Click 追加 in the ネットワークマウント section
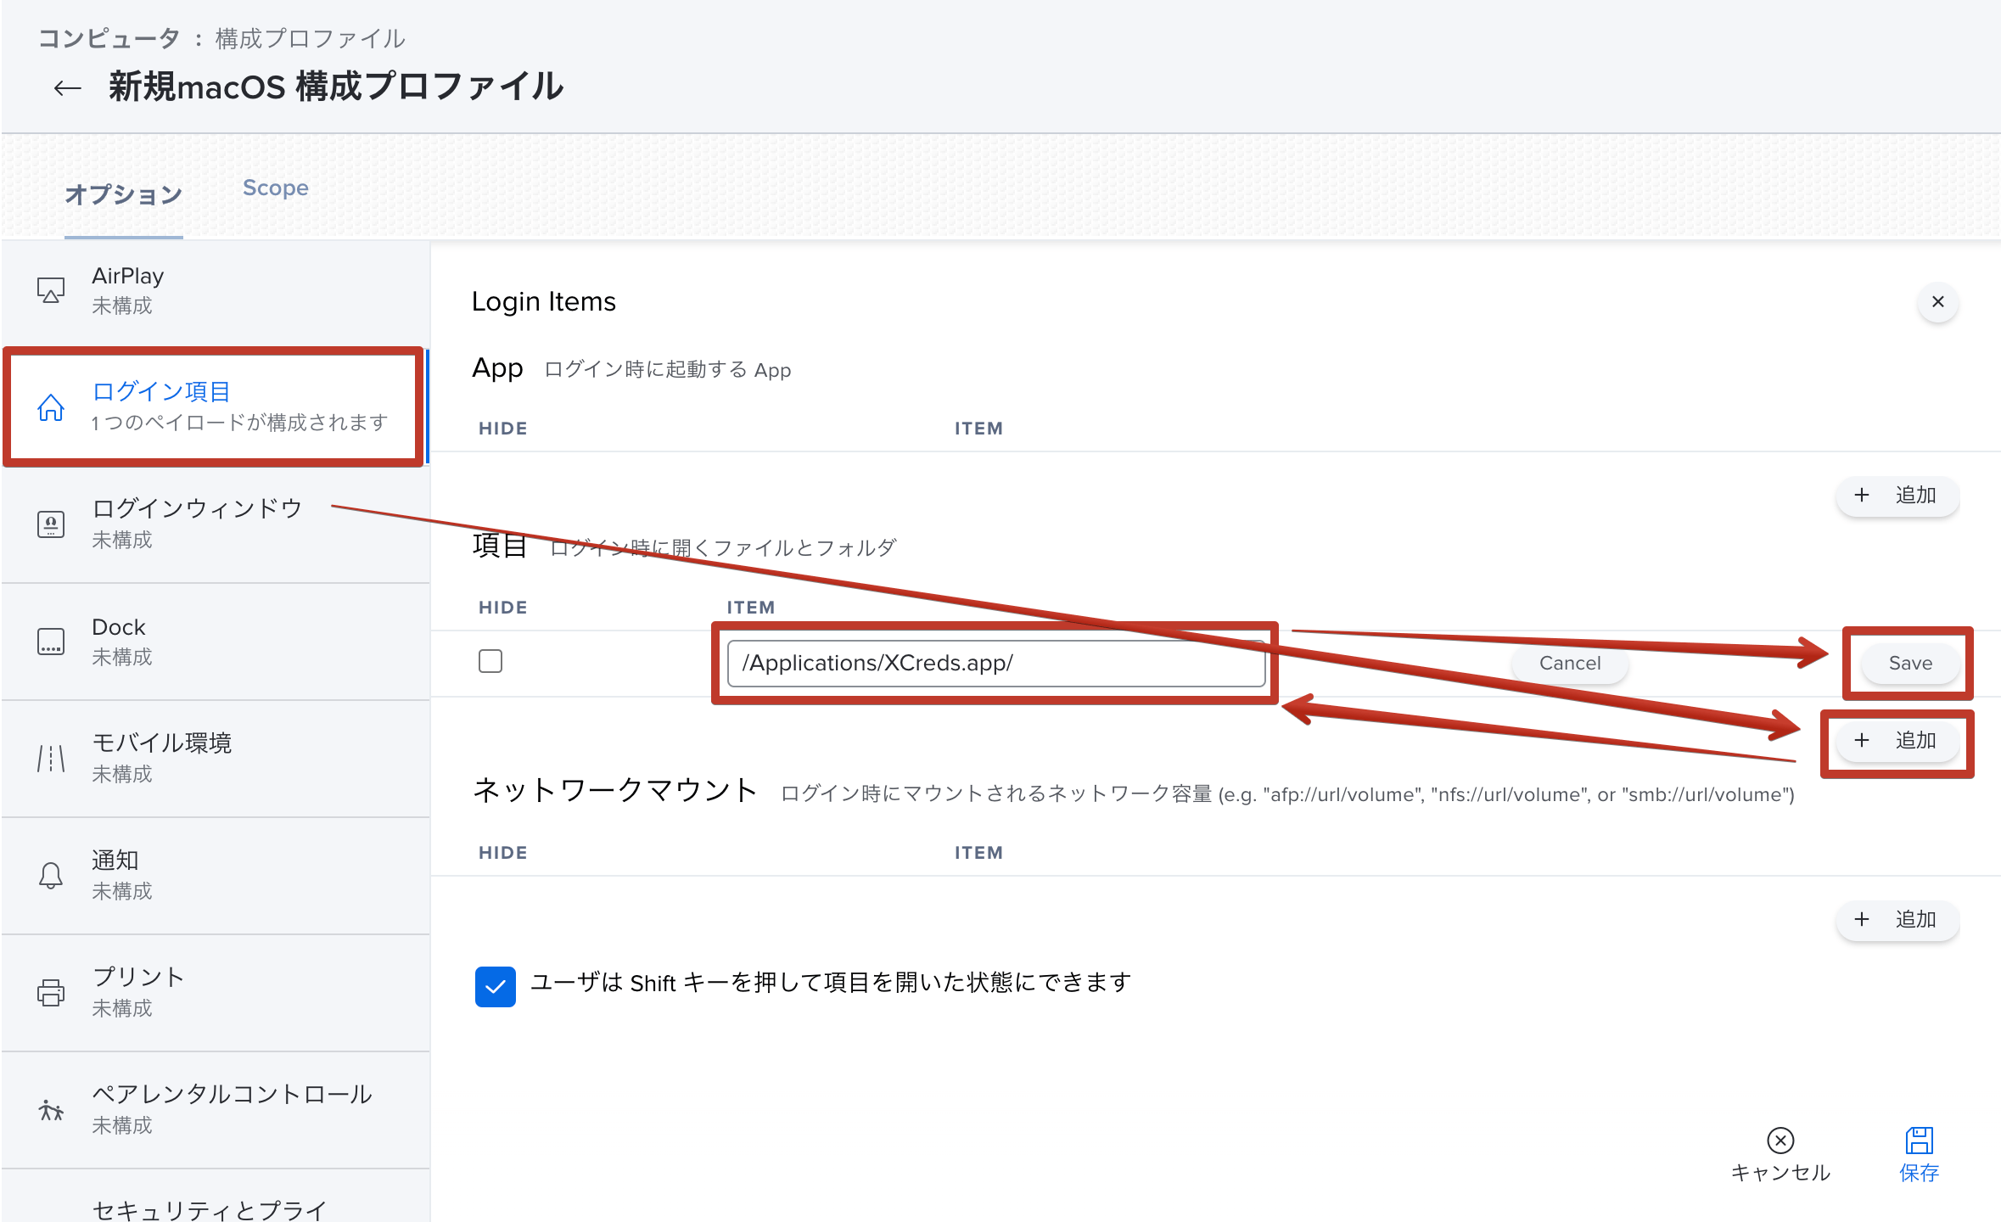Screen dimensions: 2001x1222 tap(1897, 920)
